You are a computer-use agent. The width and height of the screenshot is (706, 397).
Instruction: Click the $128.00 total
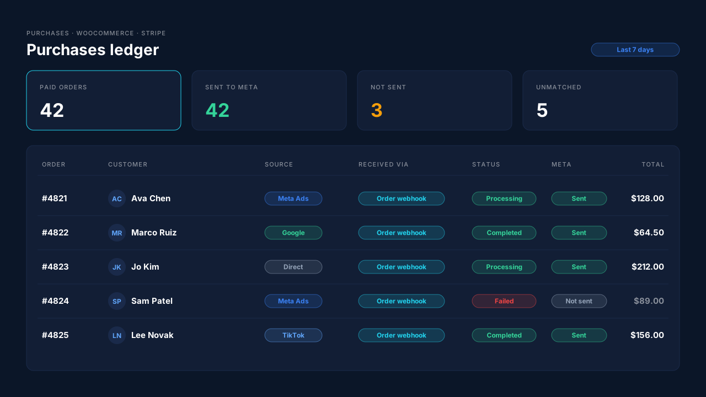[x=648, y=198]
